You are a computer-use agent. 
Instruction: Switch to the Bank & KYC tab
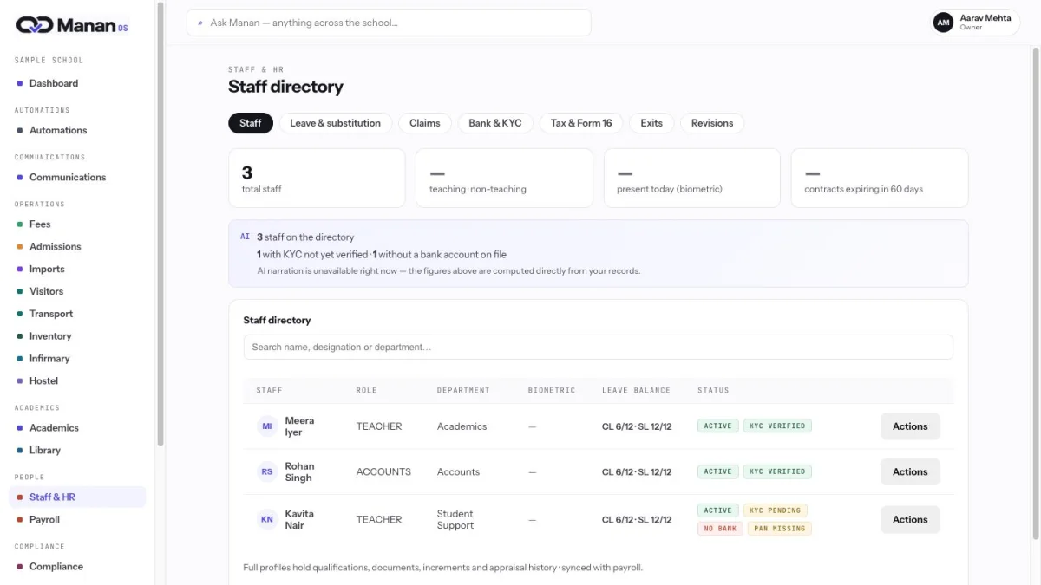point(495,123)
